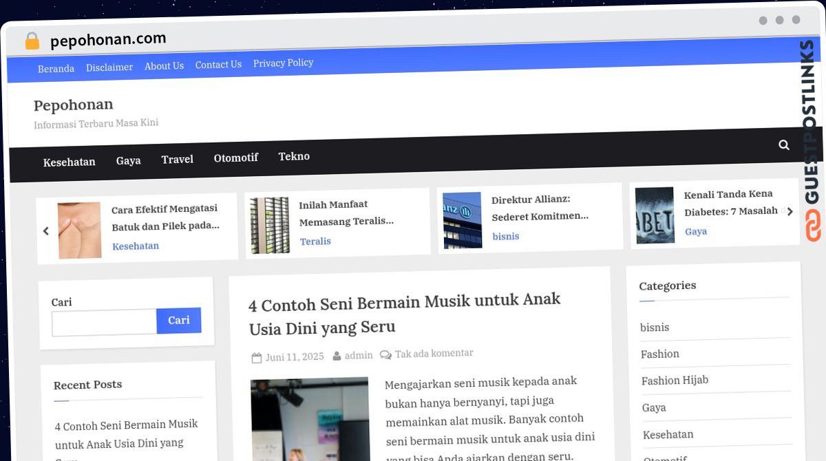The image size is (826, 461).
Task: Click the Teralis category tag in slider
Action: (315, 242)
